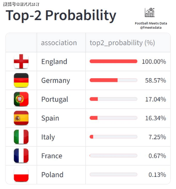Image resolution: width=176 pixels, height=189 pixels.
Task: Click the England probability bar
Action: (x=113, y=61)
